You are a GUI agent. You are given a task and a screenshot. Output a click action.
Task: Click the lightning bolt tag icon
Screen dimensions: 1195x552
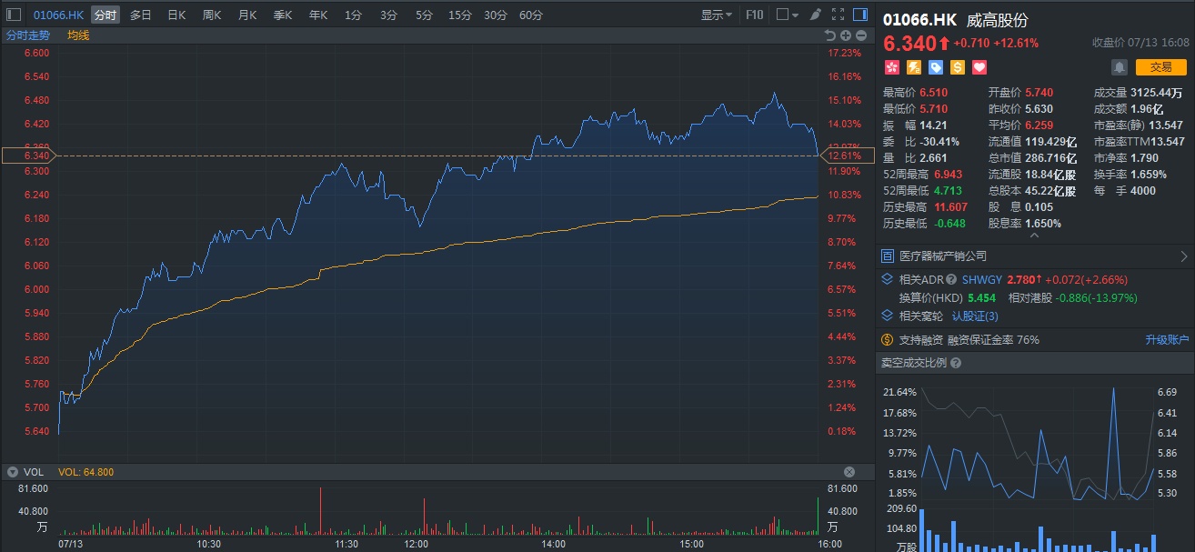(x=913, y=67)
